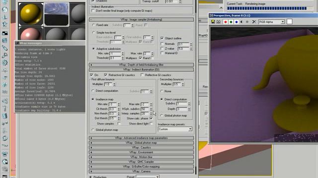Select first bounce Direct computation radio
The height and width of the screenshot is (178, 318).
point(93,91)
